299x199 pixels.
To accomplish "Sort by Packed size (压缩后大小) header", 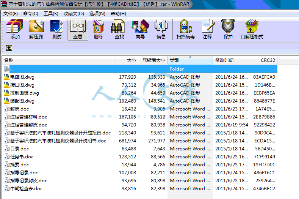I will [x=153, y=60].
